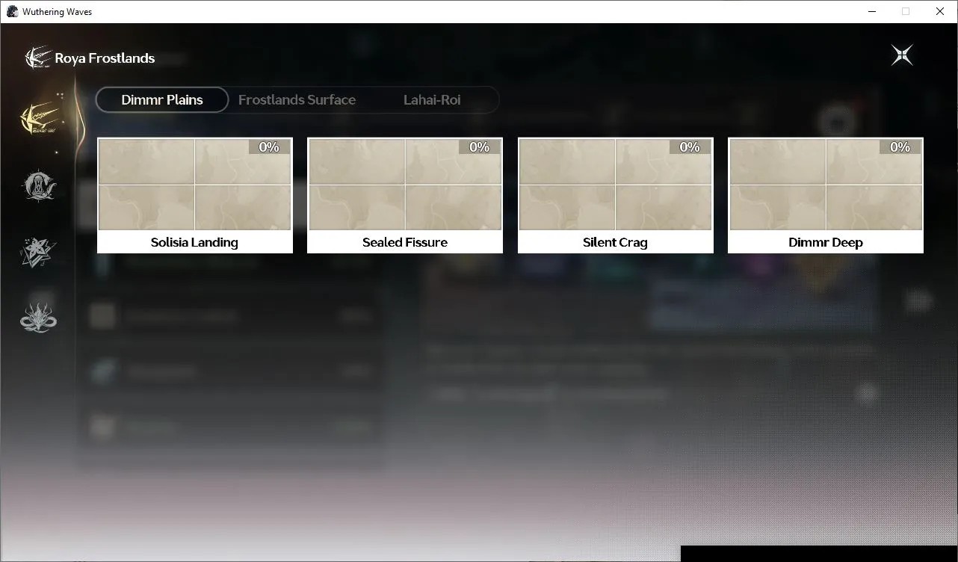Select the third star-shaped region icon
Viewport: 958px width, 562px height.
click(x=39, y=252)
